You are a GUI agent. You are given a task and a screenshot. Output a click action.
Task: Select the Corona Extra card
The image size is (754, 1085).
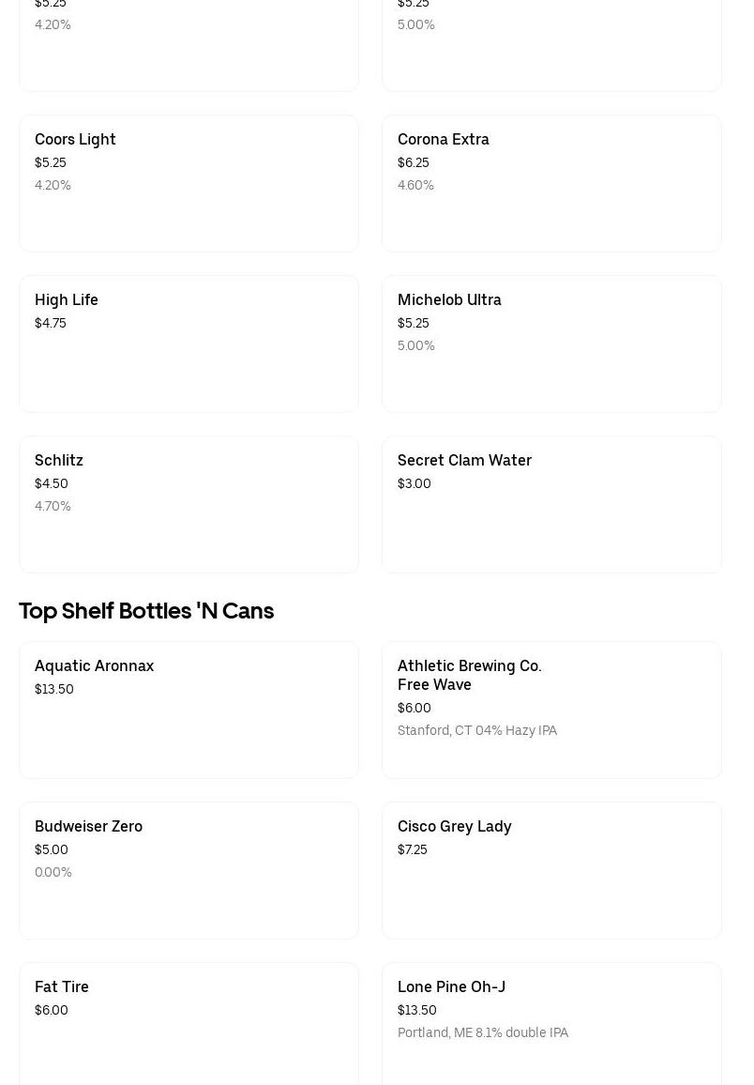[x=551, y=183]
